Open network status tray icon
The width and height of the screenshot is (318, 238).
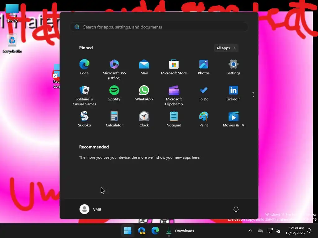270,231
